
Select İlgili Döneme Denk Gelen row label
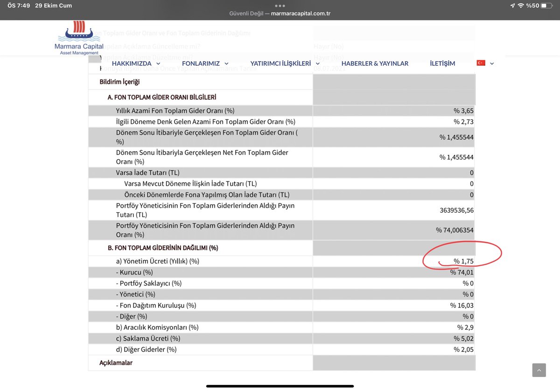(x=206, y=122)
